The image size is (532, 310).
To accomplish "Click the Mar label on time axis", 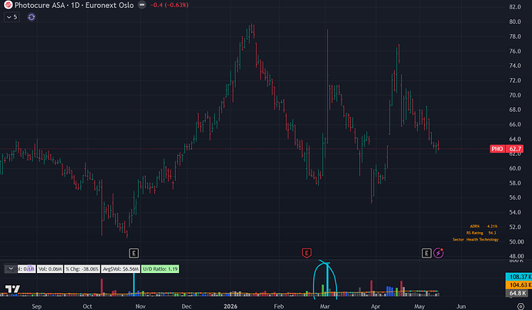I will 325,306.
